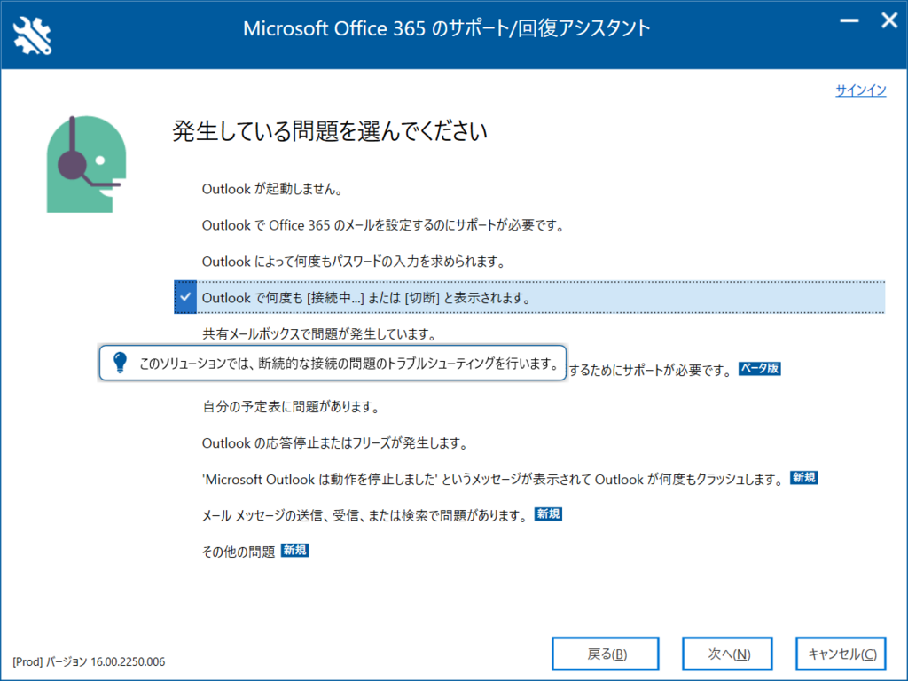Click the heading 発生している問題を選んでください
The height and width of the screenshot is (681, 908).
coord(330,131)
